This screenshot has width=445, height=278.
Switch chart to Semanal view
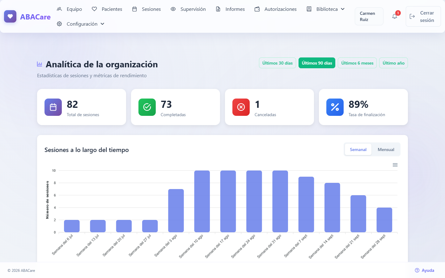tap(358, 150)
